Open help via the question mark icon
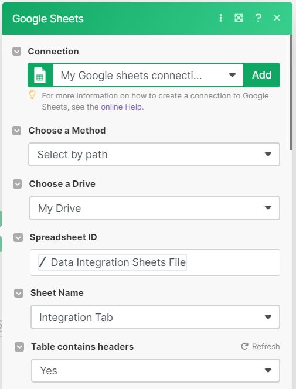The image size is (296, 389). click(x=258, y=18)
